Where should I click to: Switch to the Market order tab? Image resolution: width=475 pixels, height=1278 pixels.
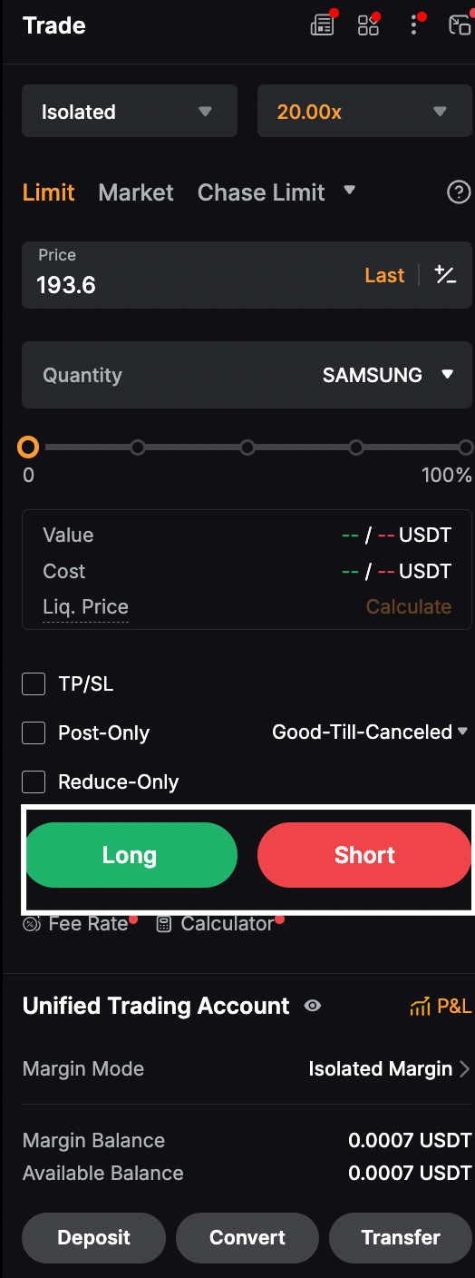[136, 192]
